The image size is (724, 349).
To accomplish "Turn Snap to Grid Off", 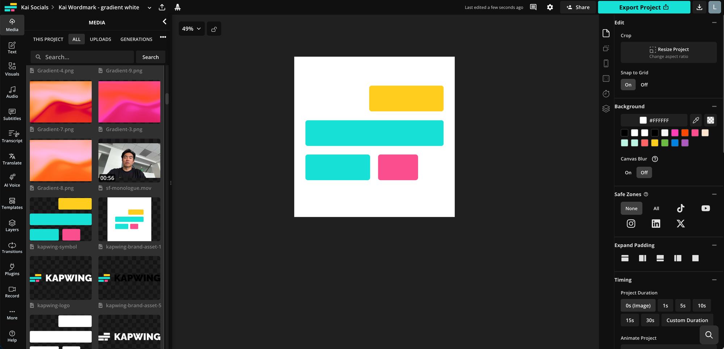I will (644, 85).
